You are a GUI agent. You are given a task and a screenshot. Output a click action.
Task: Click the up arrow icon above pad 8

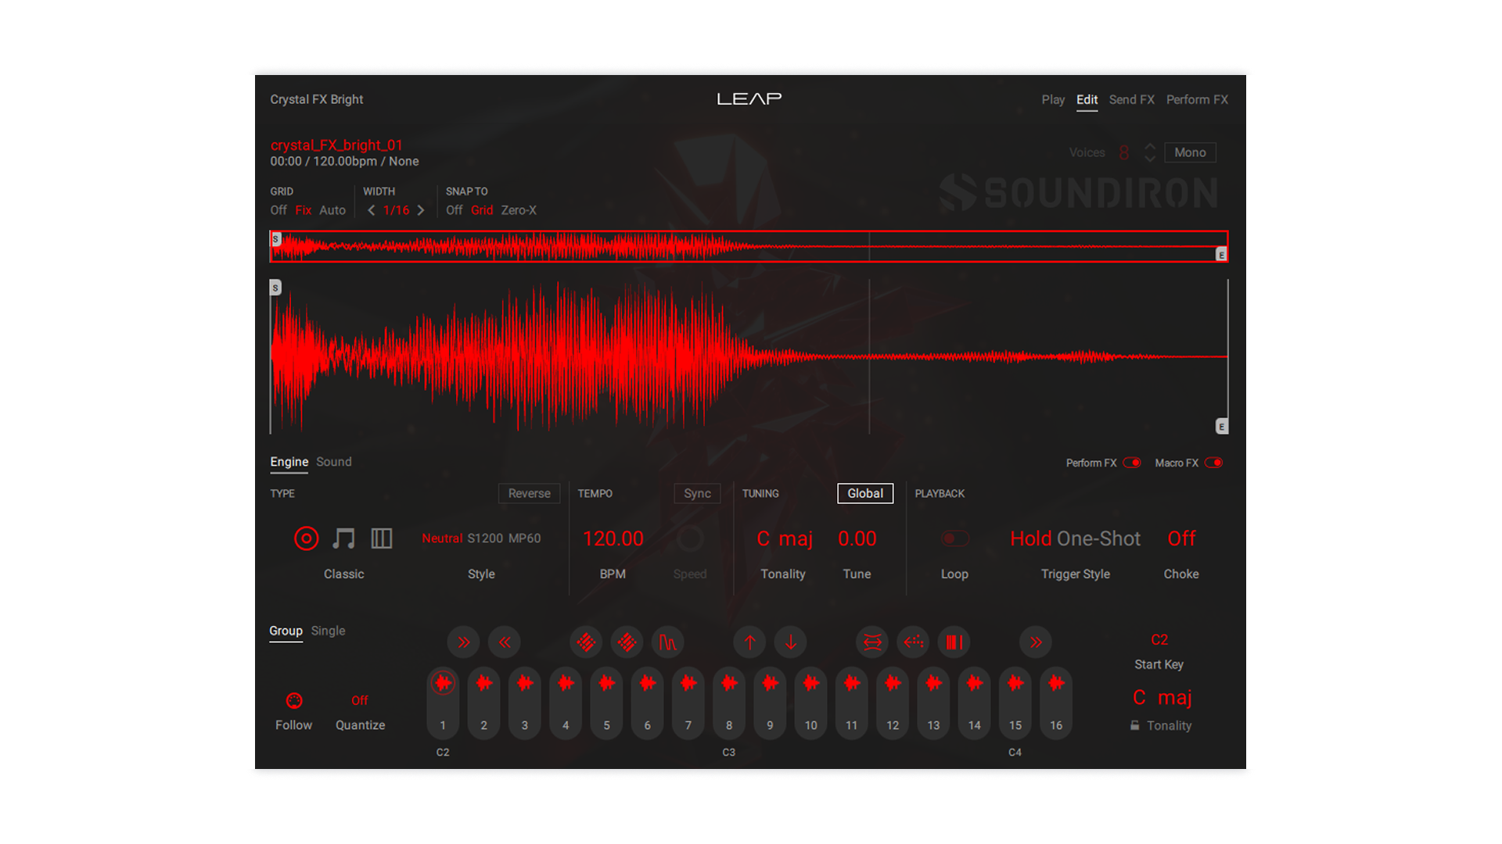(749, 642)
